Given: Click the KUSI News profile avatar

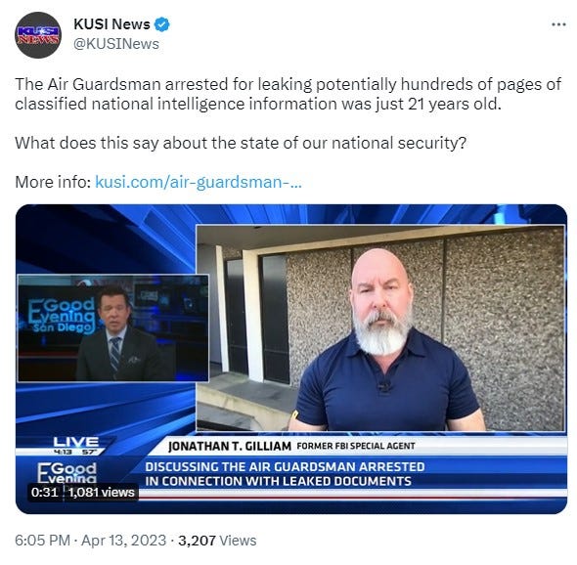Looking at the screenshot, I should [38, 35].
